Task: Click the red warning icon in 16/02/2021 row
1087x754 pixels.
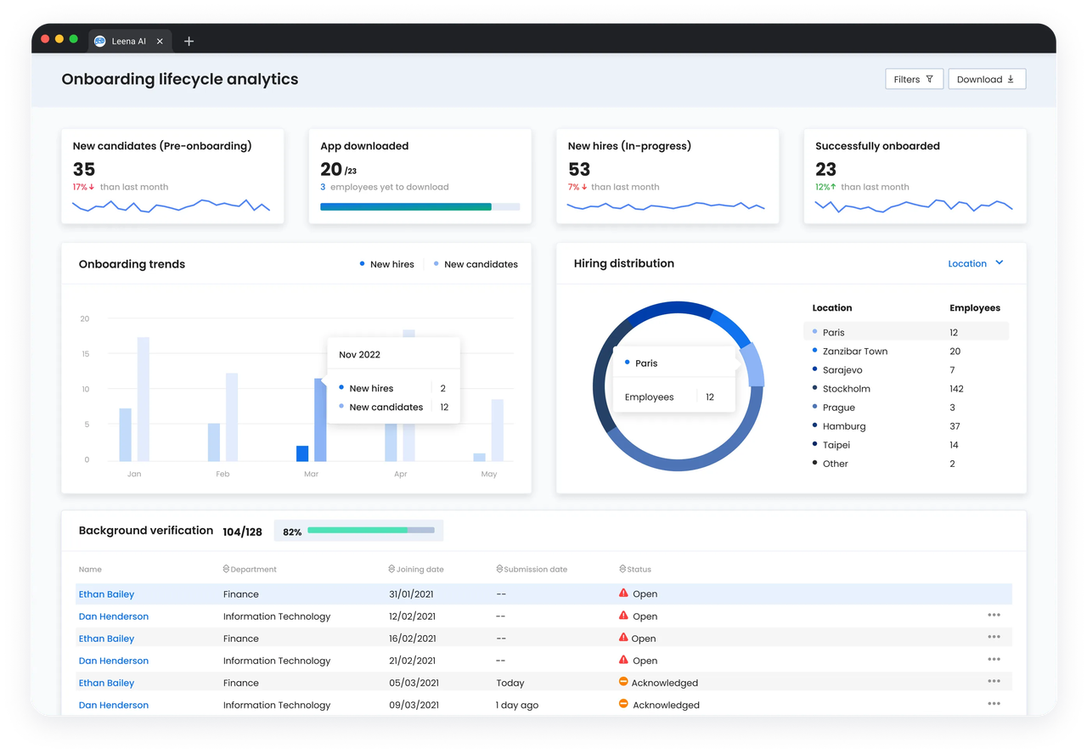Action: coord(623,637)
